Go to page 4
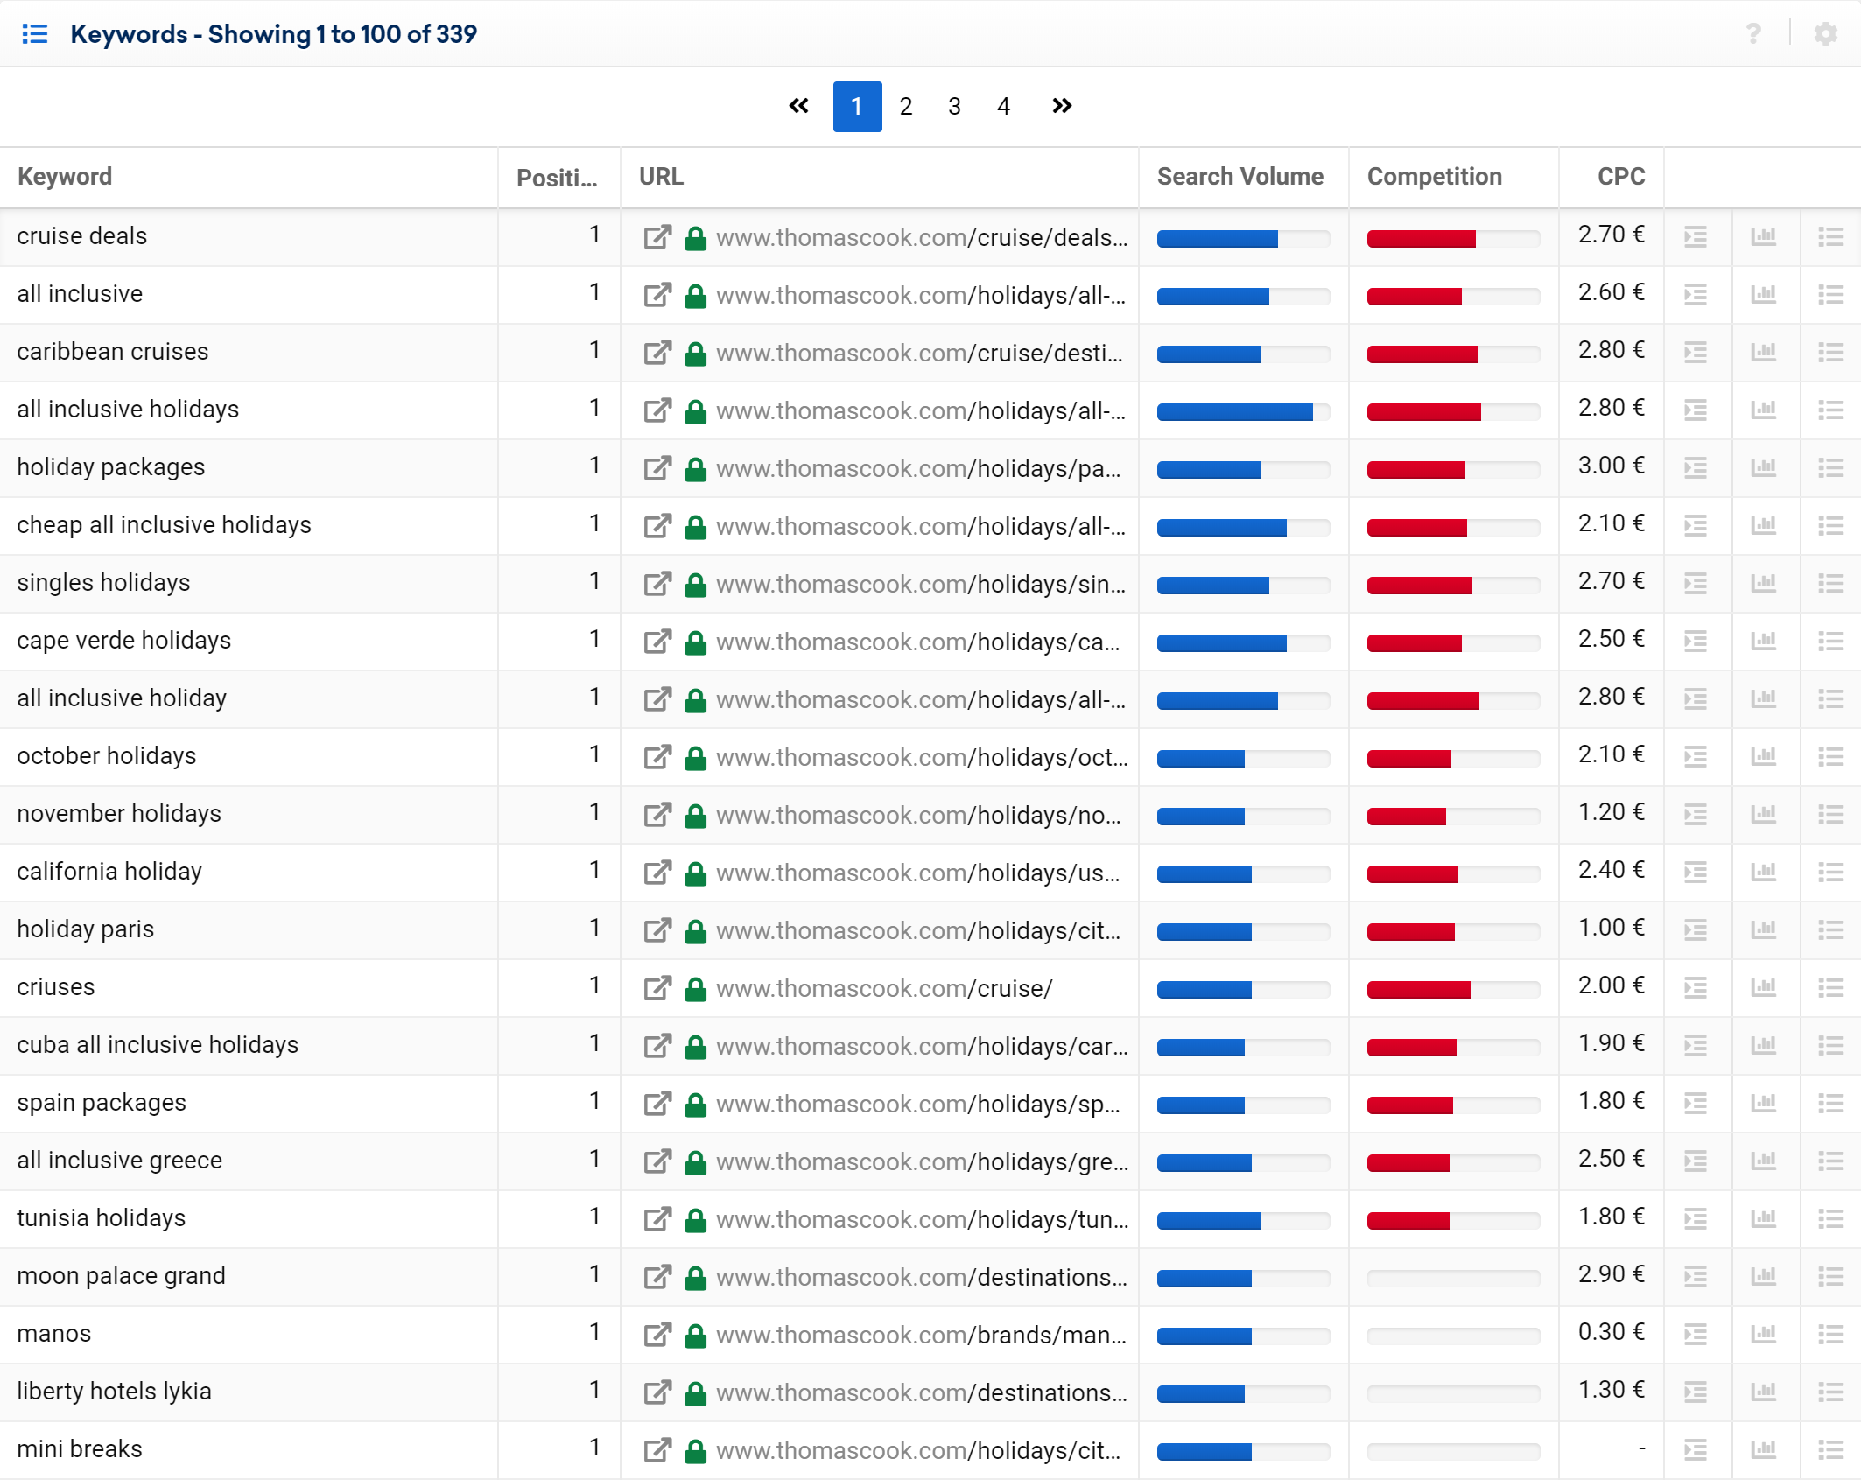This screenshot has width=1861, height=1480. tap(1004, 107)
